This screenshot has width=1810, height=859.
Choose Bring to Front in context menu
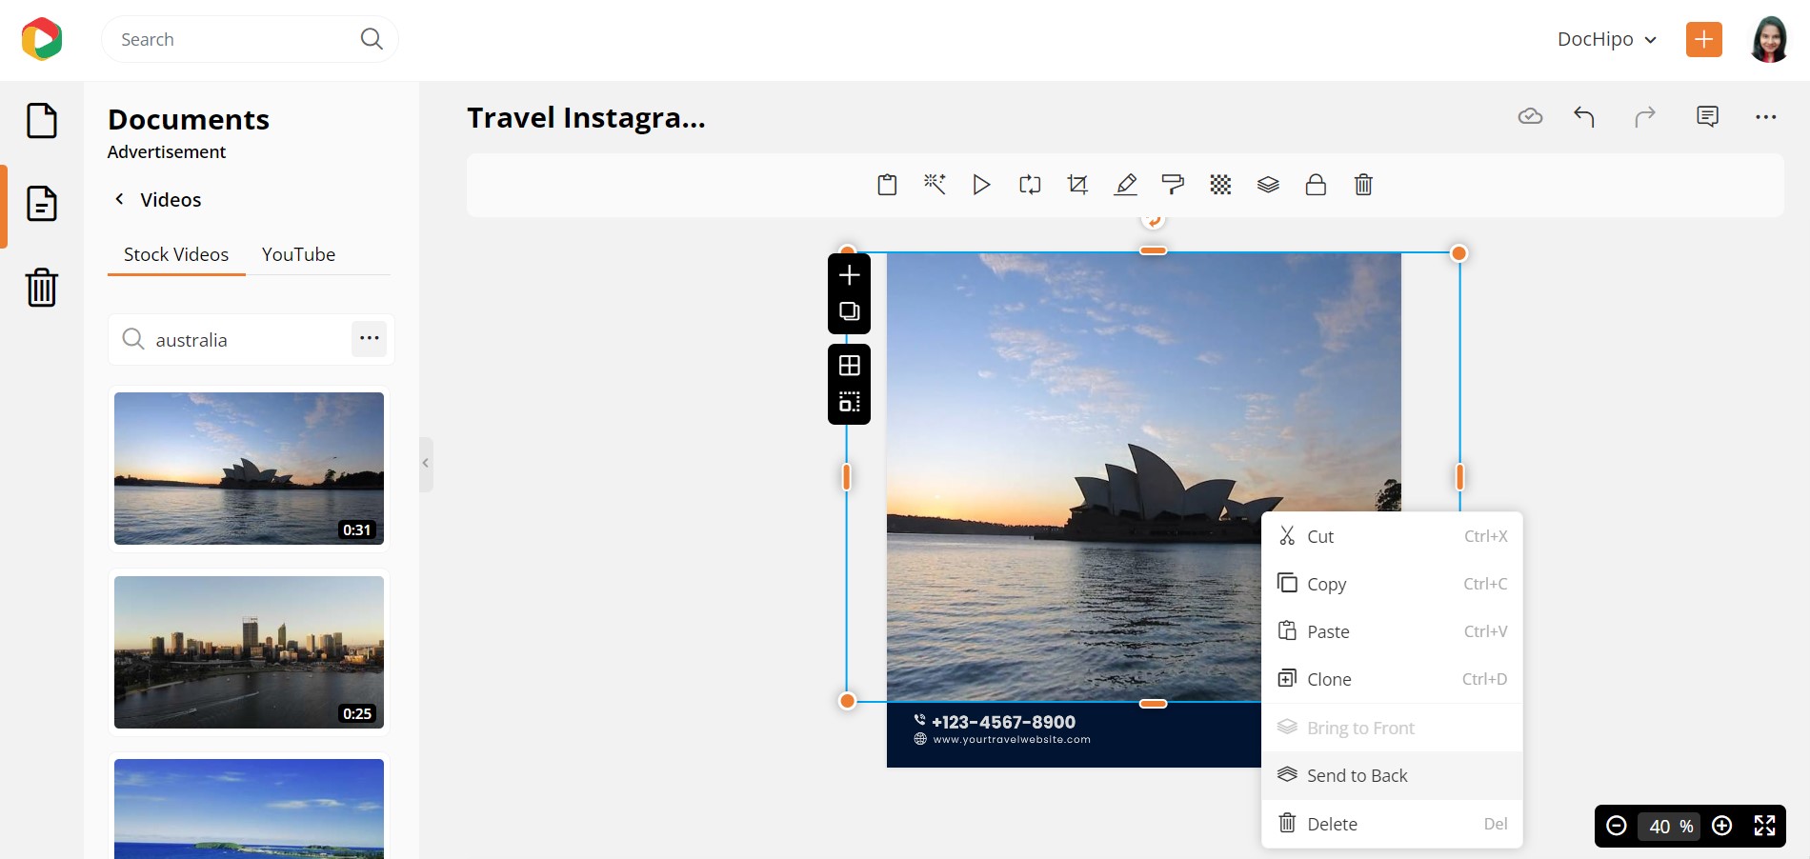(x=1392, y=728)
